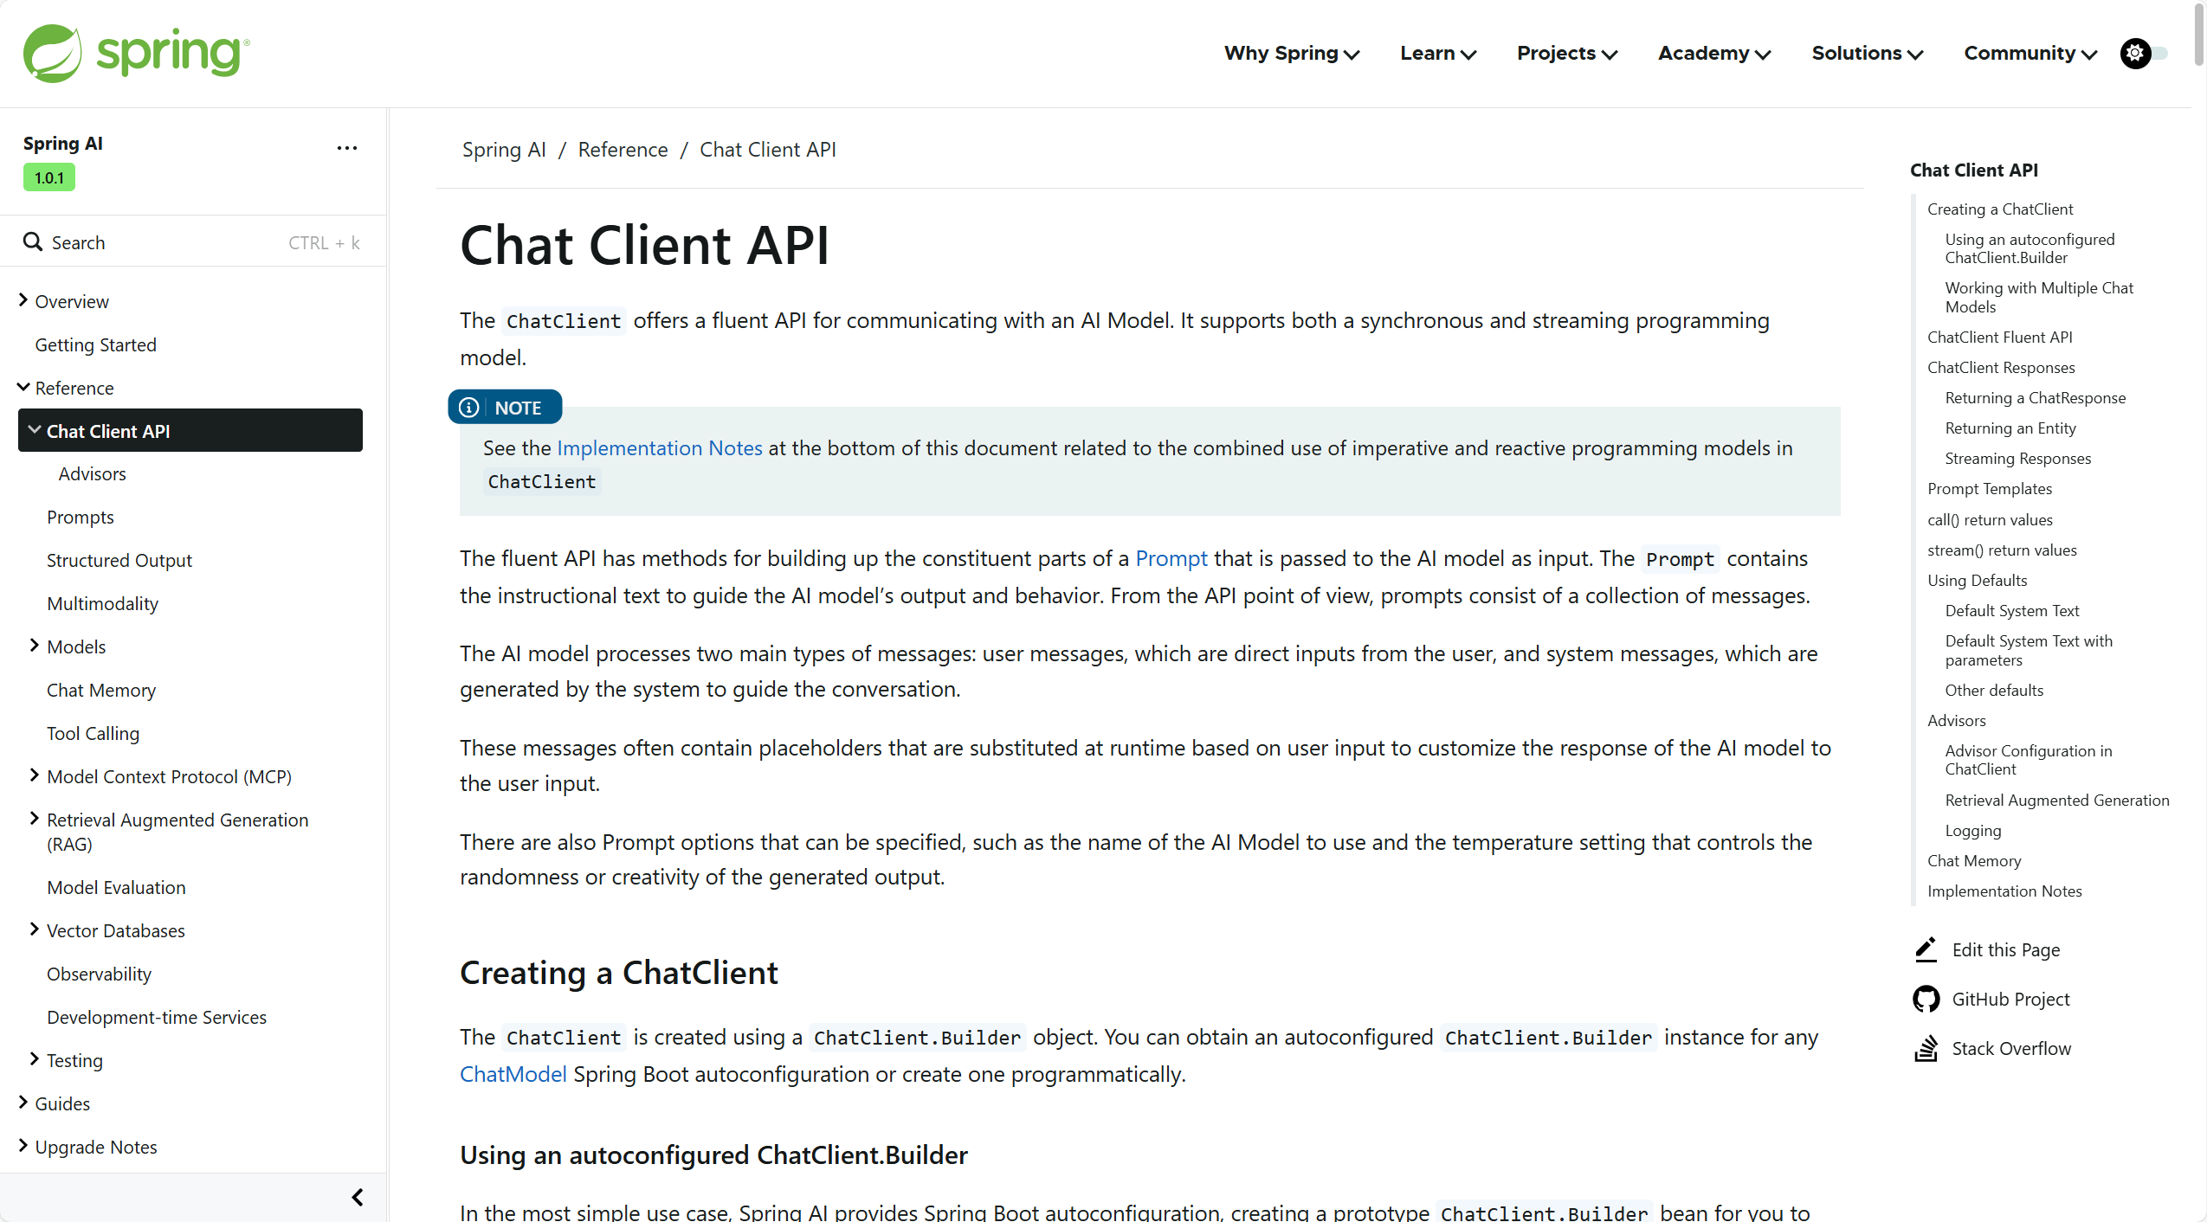Click the pencil icon for Edit this Page

[1926, 949]
